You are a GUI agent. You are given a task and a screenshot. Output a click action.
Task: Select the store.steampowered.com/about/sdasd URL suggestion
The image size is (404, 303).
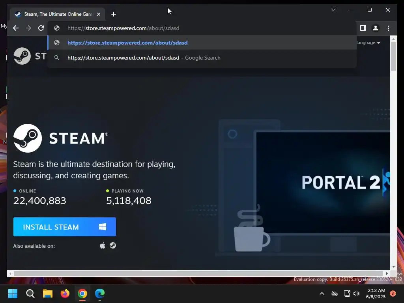[x=202, y=43]
